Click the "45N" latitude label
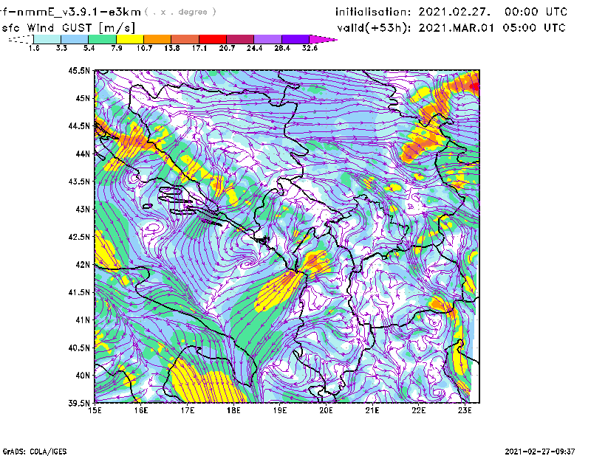Image resolution: width=591 pixels, height=456 pixels. pos(83,98)
